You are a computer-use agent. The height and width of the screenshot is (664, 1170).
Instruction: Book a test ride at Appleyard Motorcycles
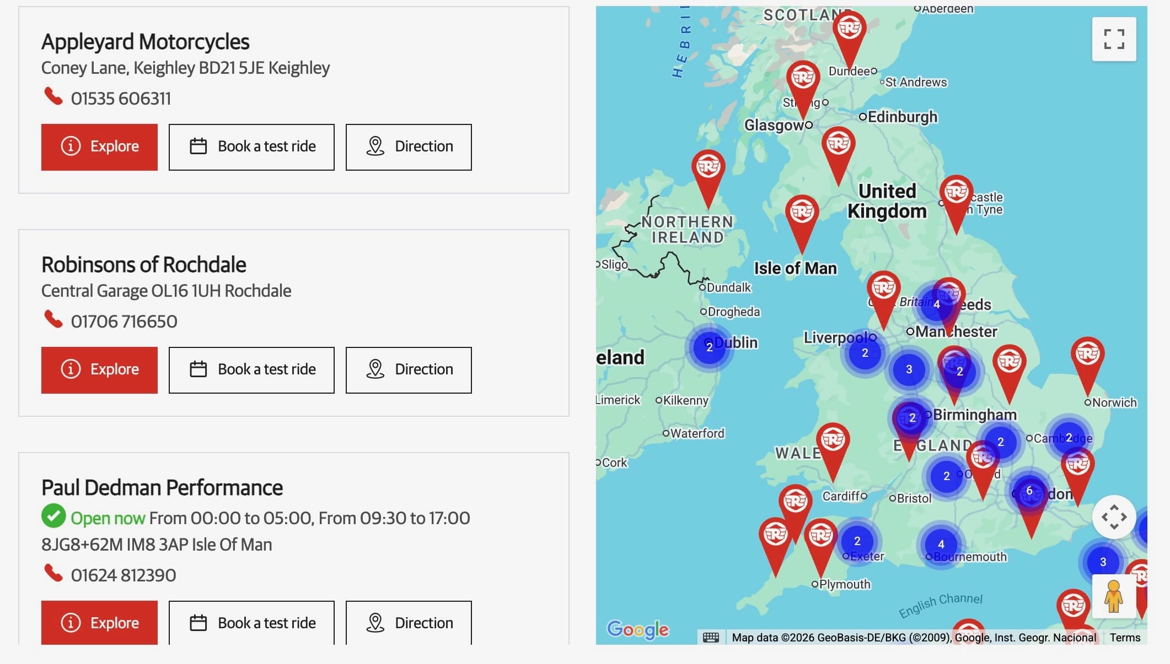point(251,147)
